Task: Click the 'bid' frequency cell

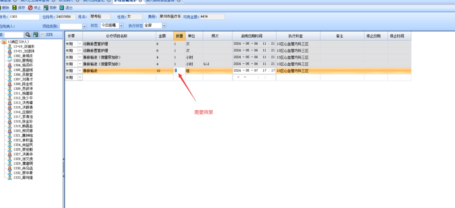Action: (217, 64)
